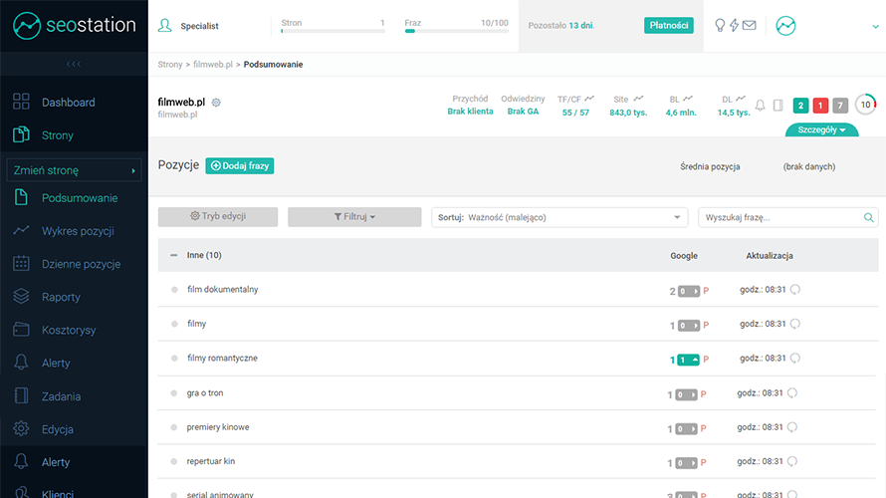This screenshot has width=886, height=498.
Task: Expand green position change badge for filmy romantyczne
Action: 688,360
